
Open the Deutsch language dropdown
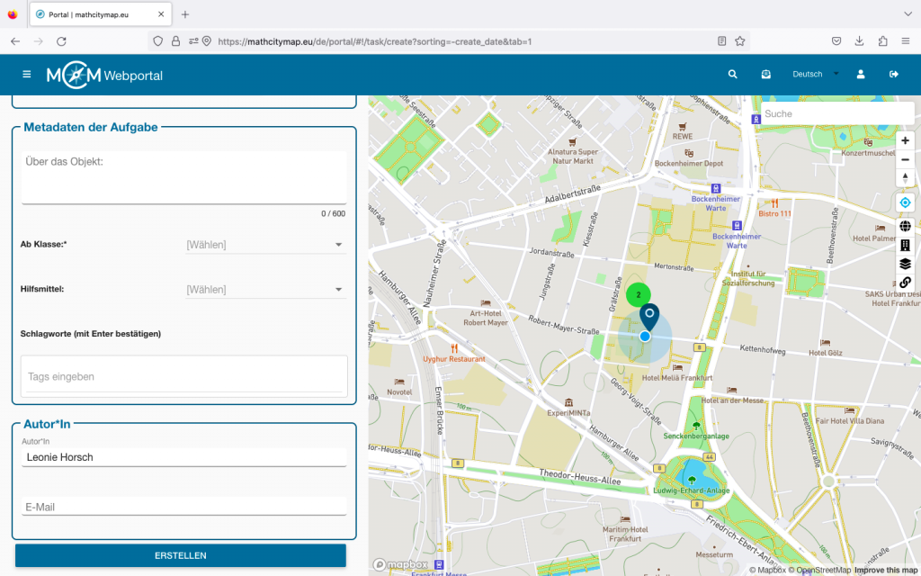(x=815, y=75)
